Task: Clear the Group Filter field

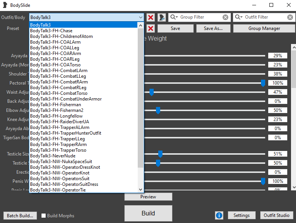Action: point(225,17)
